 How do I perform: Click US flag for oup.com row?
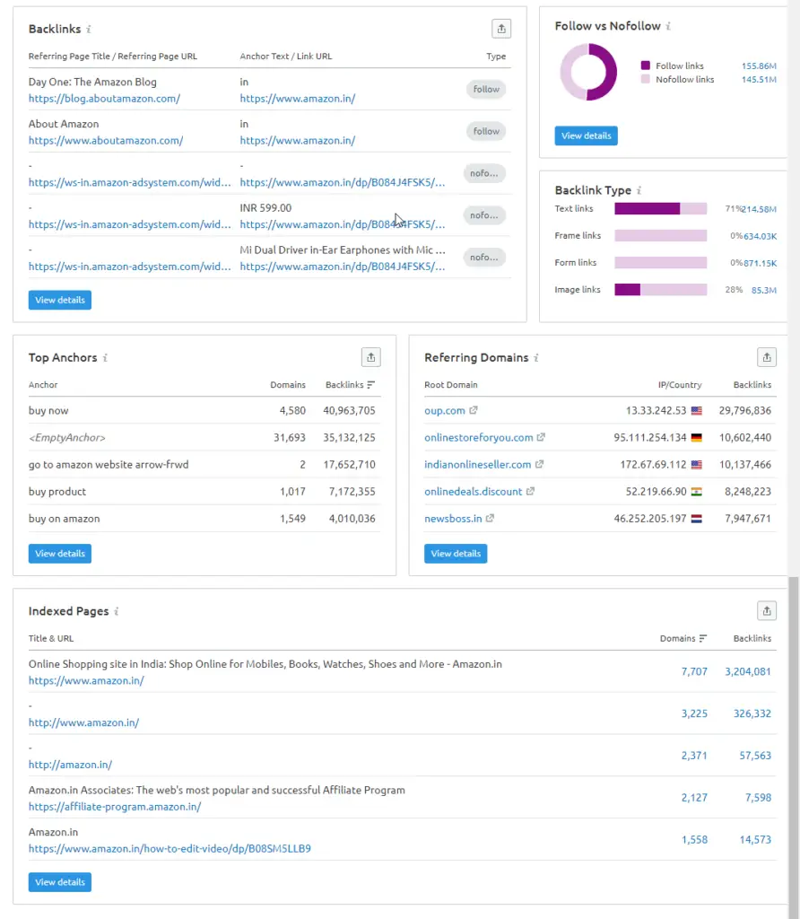tap(696, 411)
